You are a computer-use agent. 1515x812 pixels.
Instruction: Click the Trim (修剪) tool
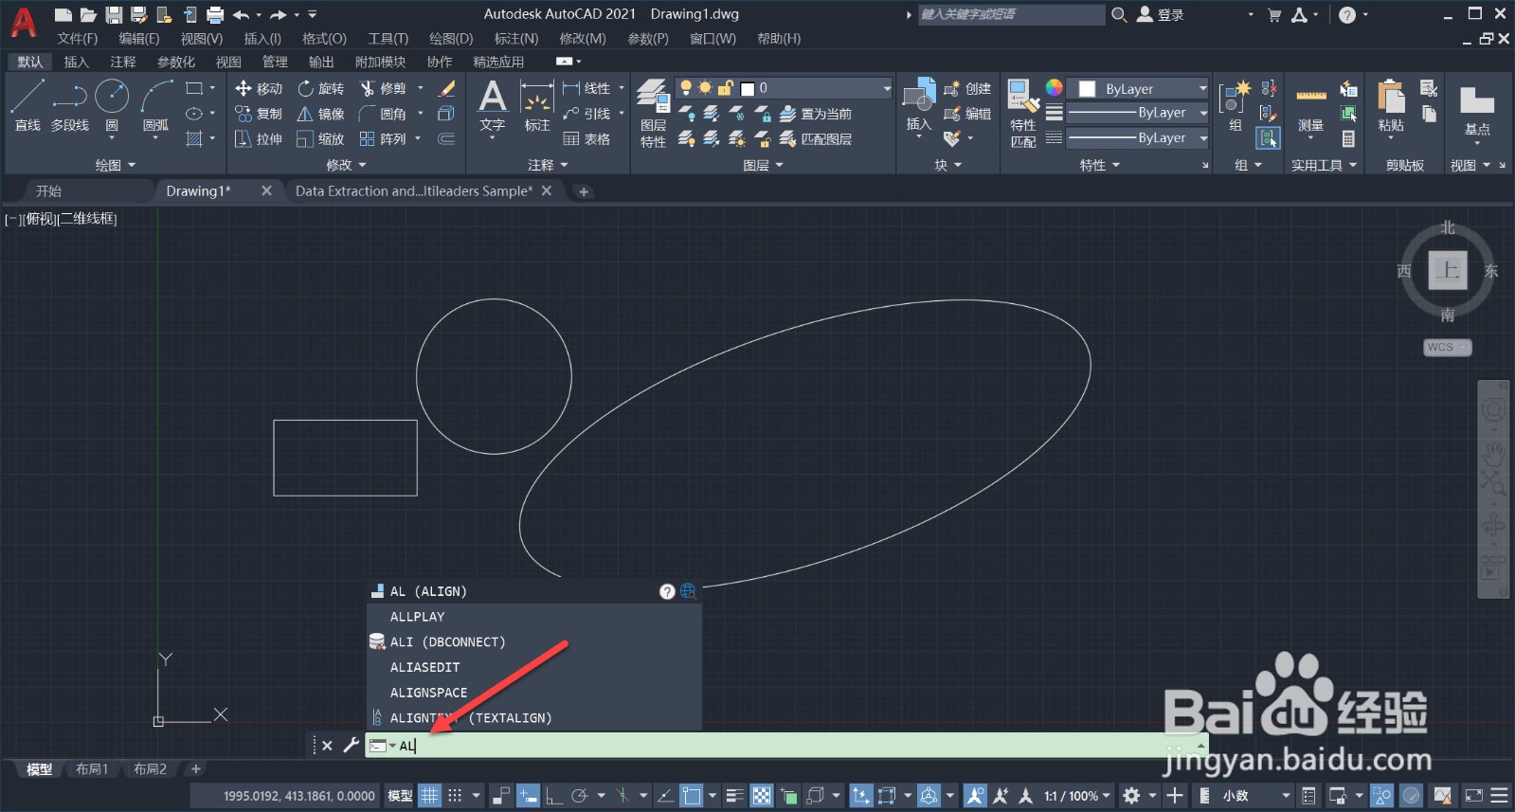[383, 88]
